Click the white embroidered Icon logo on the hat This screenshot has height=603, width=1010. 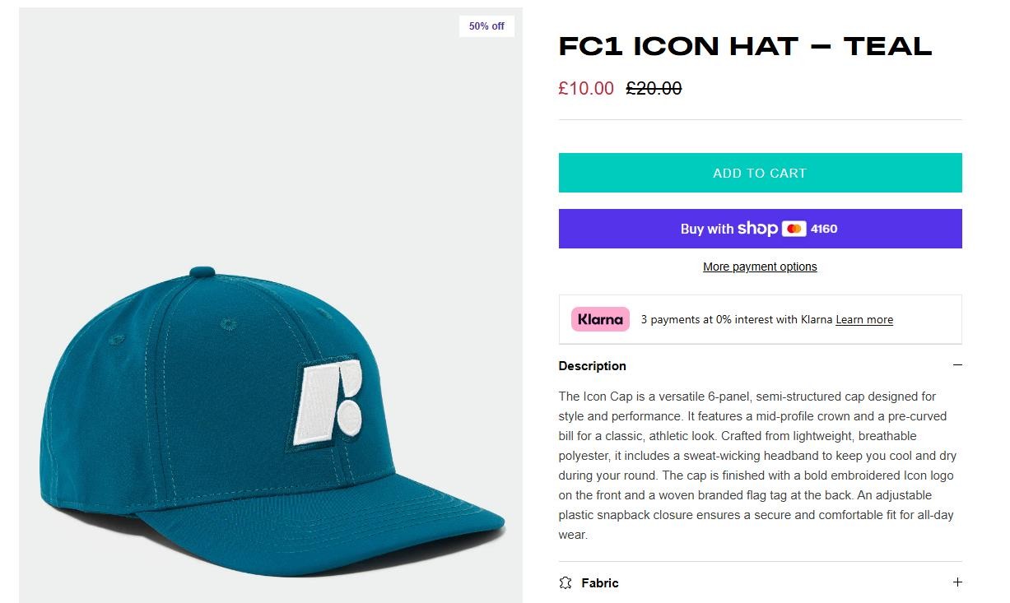(x=329, y=403)
